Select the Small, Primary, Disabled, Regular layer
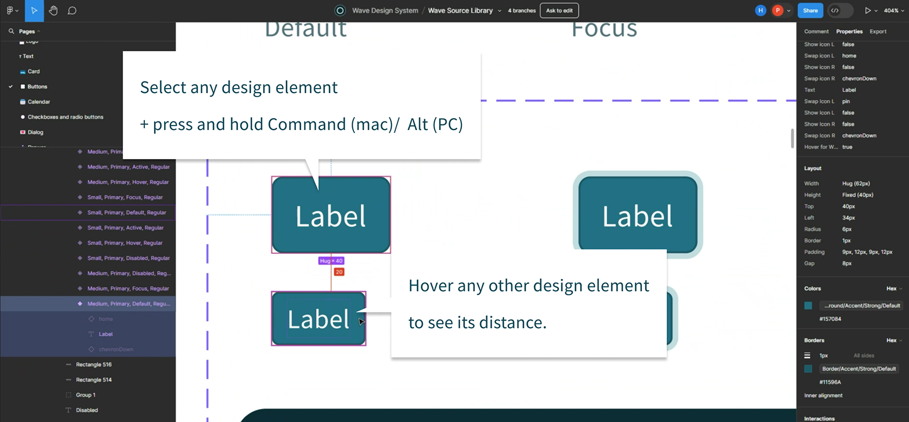The height and width of the screenshot is (422, 909). click(x=87, y=258)
